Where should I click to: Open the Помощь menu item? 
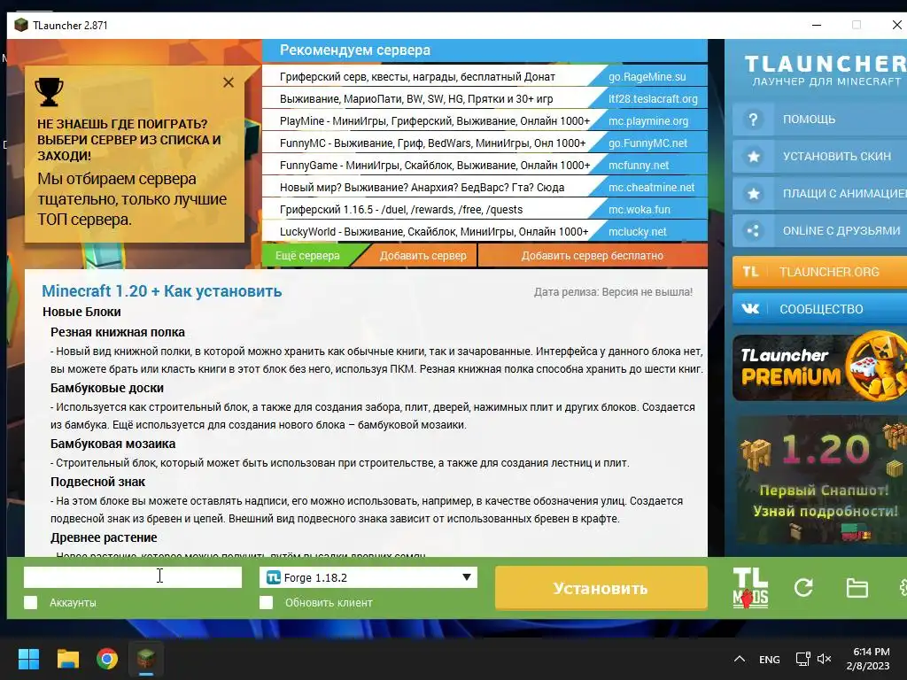(819, 120)
